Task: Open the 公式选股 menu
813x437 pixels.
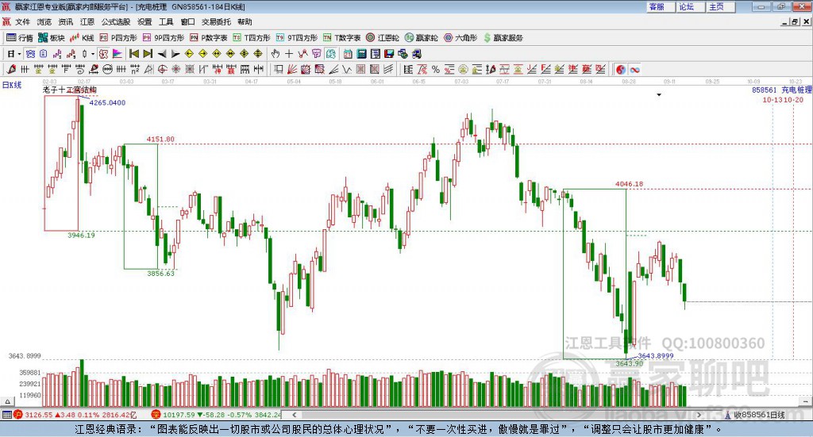Action: click(x=116, y=21)
